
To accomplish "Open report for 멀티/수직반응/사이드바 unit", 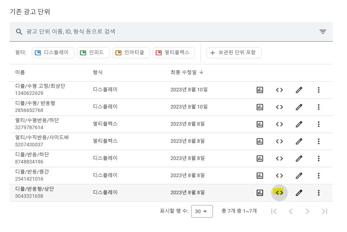I will [x=259, y=141].
